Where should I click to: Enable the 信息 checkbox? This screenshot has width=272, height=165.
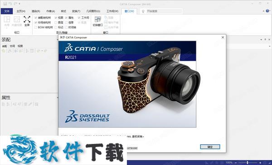[66, 23]
